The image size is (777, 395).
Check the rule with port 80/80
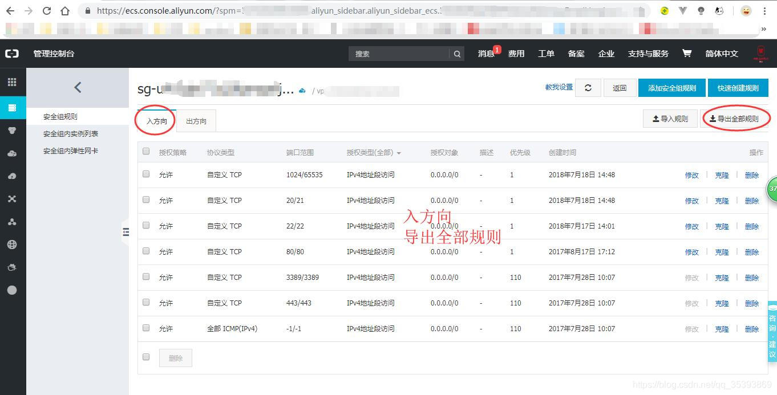click(146, 251)
